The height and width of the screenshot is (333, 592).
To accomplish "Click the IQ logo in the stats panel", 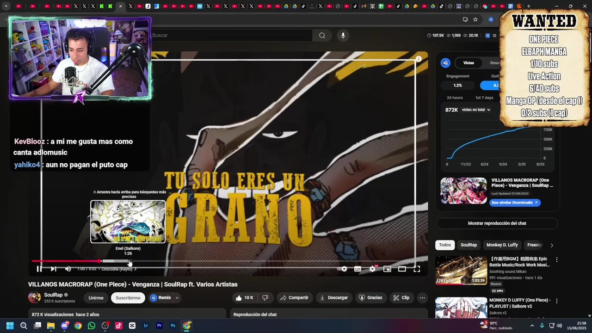I will (446, 63).
